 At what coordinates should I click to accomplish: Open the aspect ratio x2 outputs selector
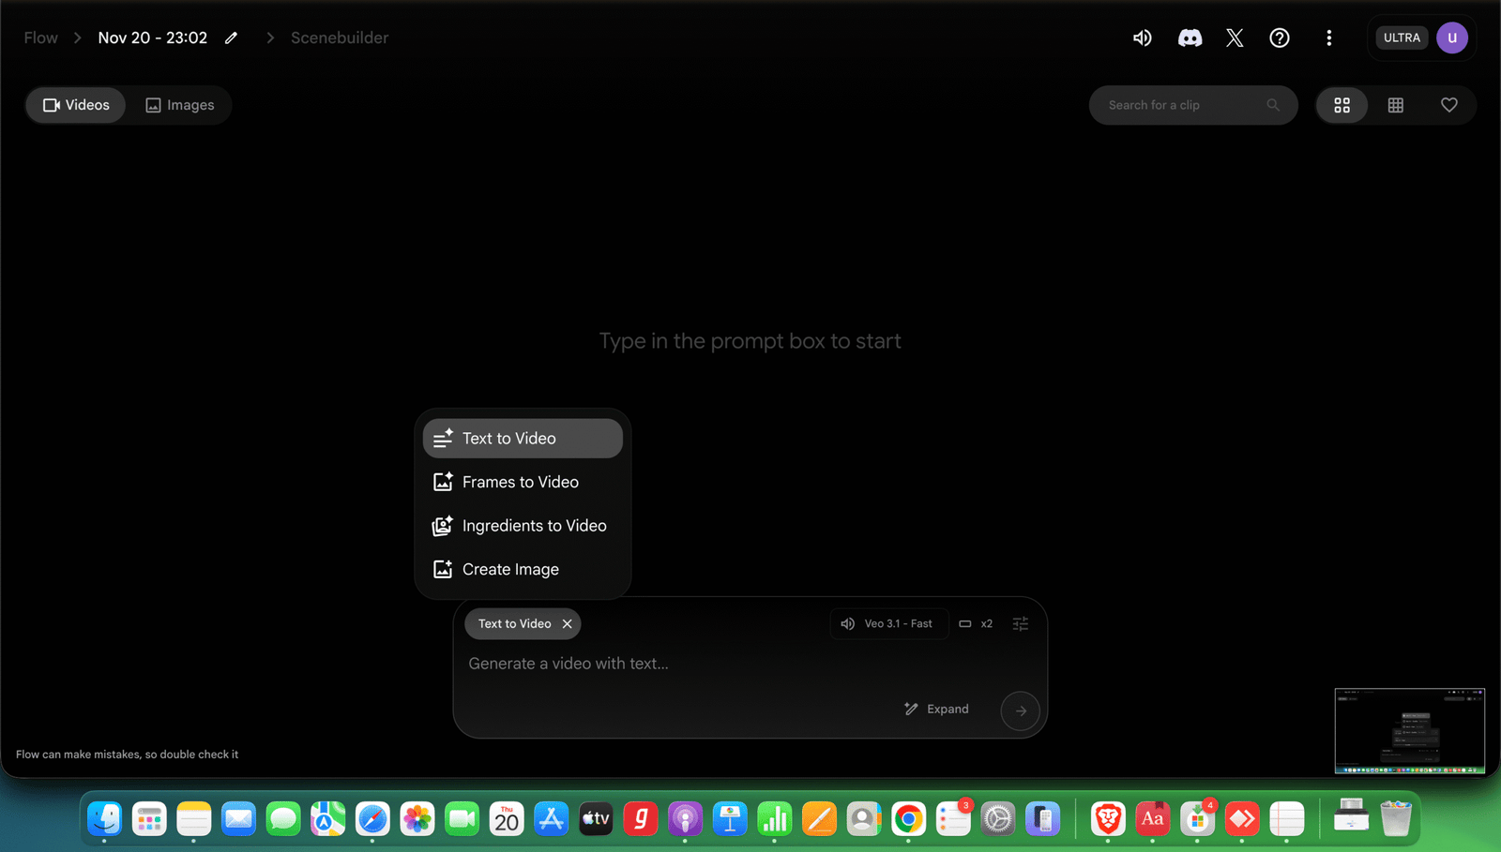pyautogui.click(x=976, y=623)
